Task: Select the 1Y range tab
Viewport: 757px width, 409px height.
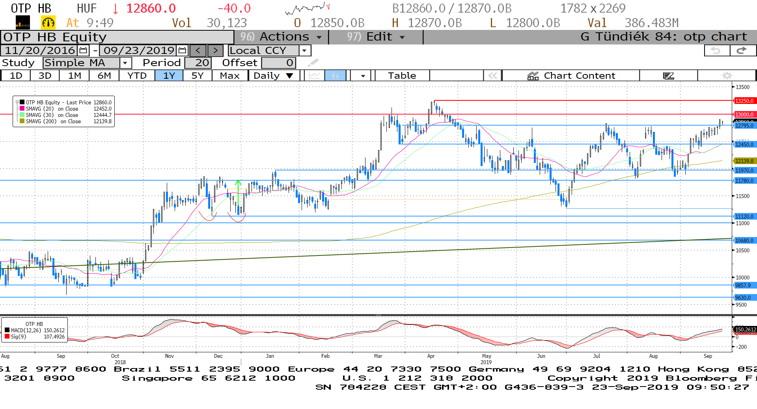Action: (x=169, y=76)
